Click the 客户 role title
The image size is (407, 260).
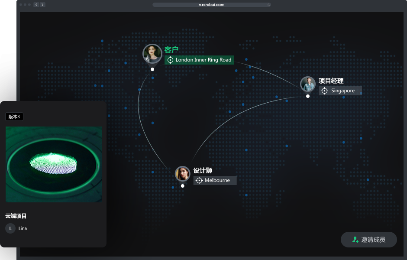pos(171,49)
